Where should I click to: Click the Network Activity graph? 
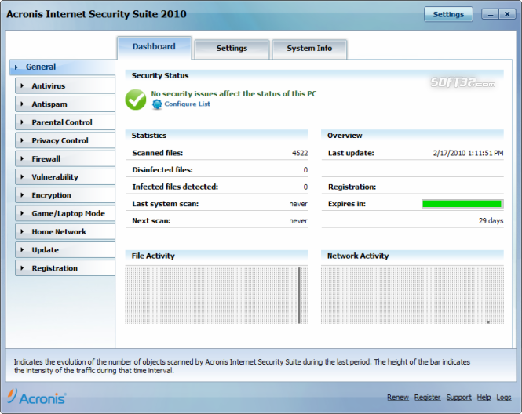(412, 295)
